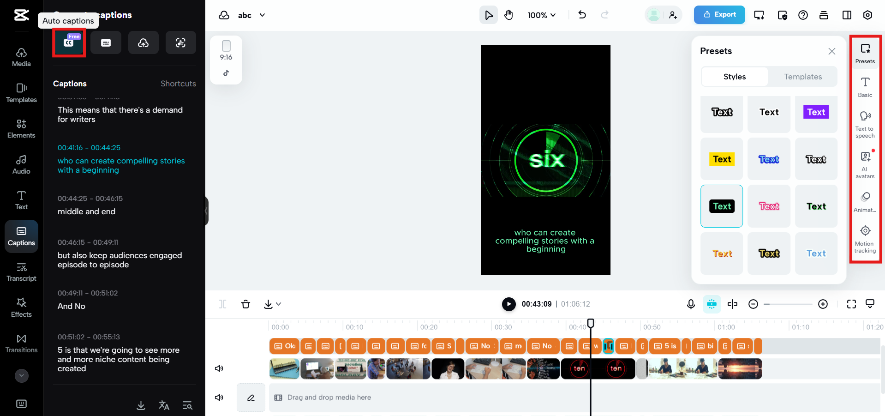Open Effects in the left sidebar
The height and width of the screenshot is (416, 885).
tap(22, 308)
